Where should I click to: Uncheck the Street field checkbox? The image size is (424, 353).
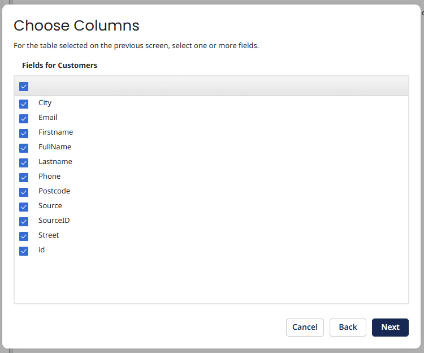(24, 236)
